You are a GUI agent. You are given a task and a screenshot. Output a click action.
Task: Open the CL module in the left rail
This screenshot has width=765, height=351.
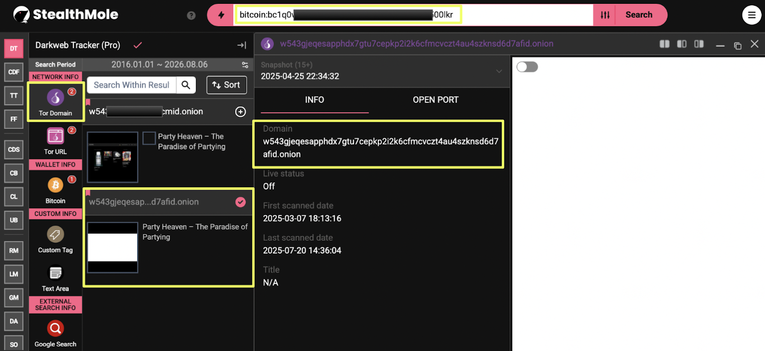click(14, 196)
